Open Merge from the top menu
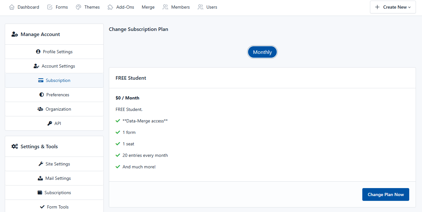The image size is (422, 212). coord(148,7)
